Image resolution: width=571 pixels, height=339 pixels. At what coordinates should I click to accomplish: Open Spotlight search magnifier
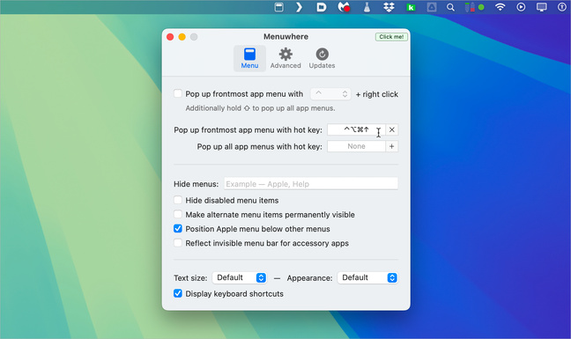tap(450, 7)
